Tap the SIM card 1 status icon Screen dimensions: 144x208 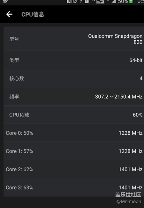pos(87,2)
